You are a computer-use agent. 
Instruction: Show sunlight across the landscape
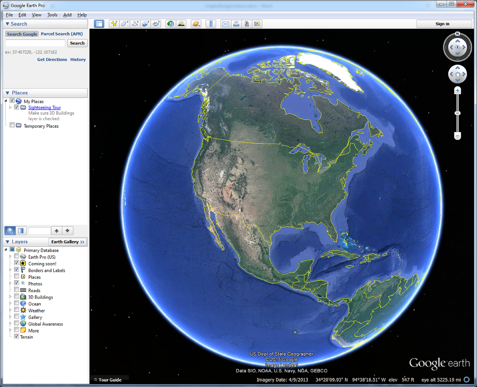click(x=181, y=24)
